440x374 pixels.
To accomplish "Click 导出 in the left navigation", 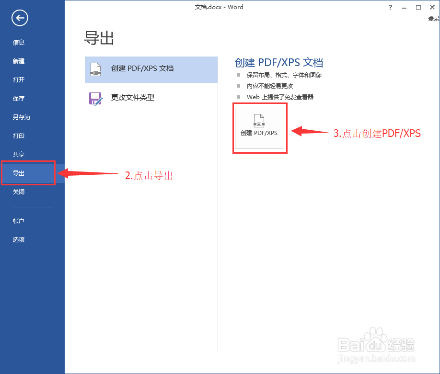I will pyautogui.click(x=18, y=173).
